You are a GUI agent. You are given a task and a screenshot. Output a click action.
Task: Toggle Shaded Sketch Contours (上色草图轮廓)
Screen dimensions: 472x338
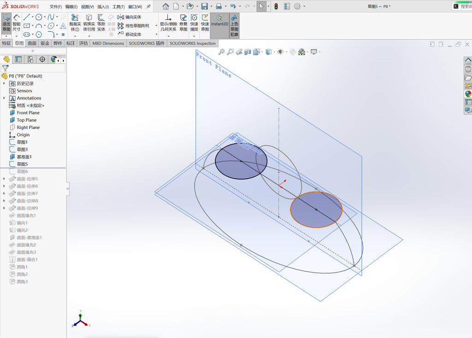tap(234, 25)
